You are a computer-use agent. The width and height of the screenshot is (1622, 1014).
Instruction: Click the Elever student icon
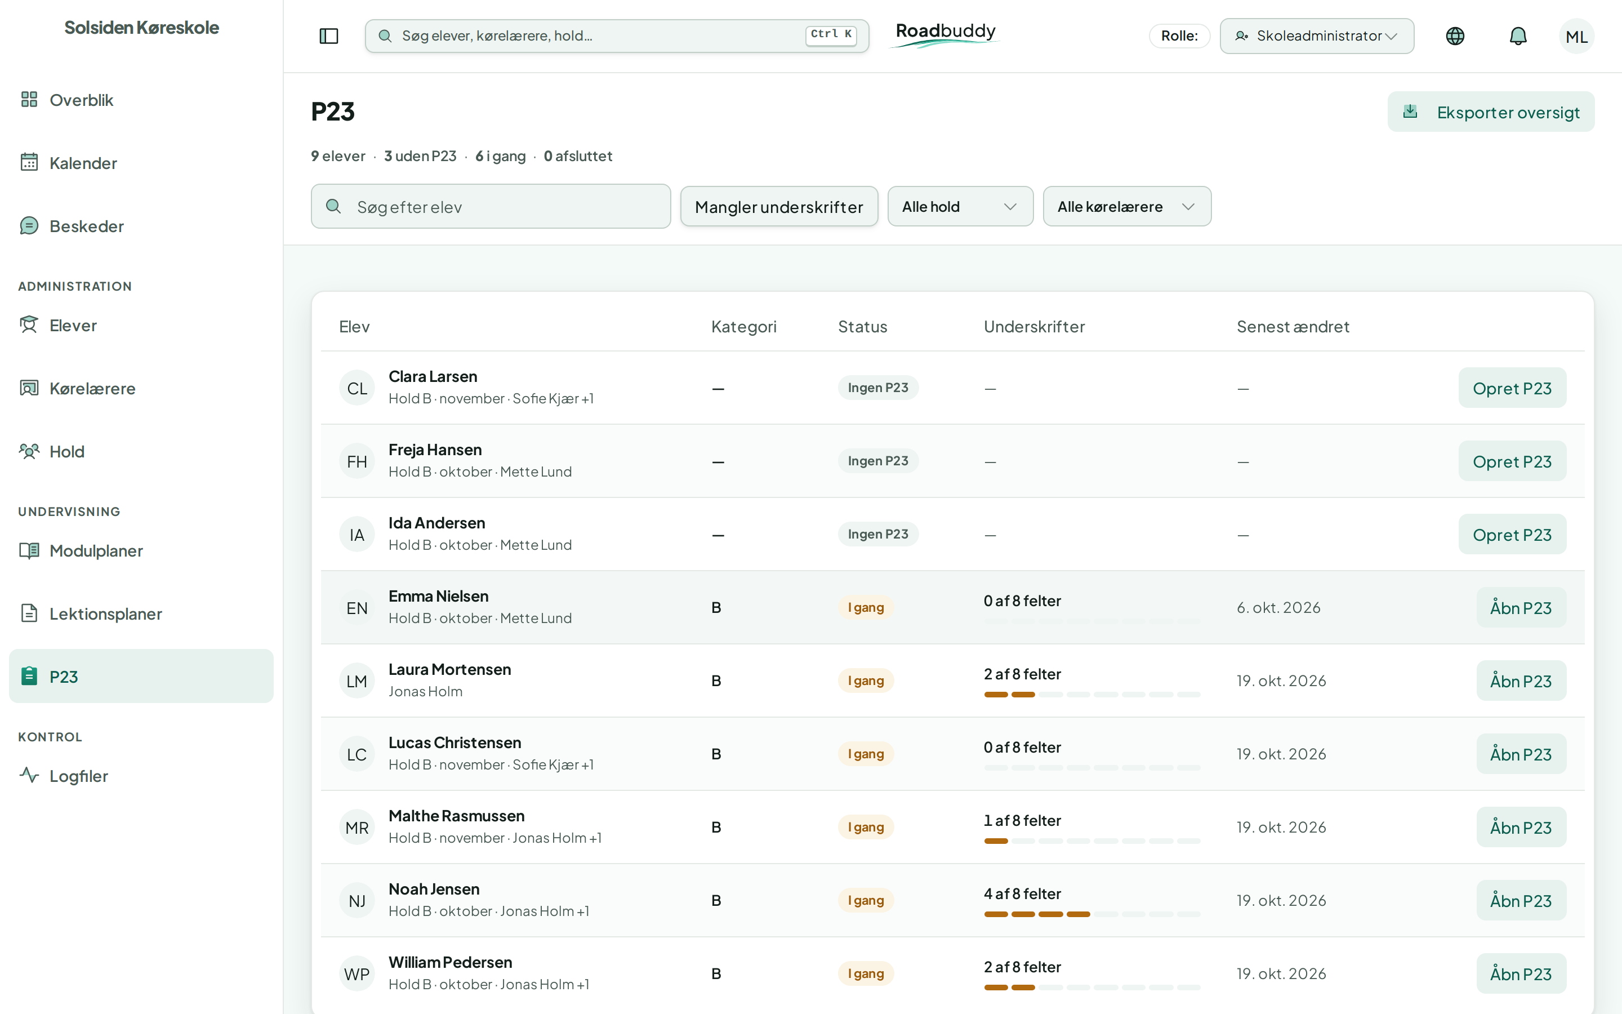[29, 324]
